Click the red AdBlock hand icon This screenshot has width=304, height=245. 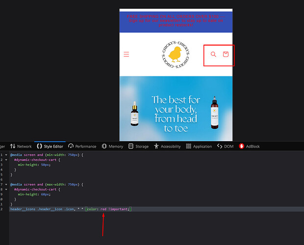pyautogui.click(x=242, y=146)
